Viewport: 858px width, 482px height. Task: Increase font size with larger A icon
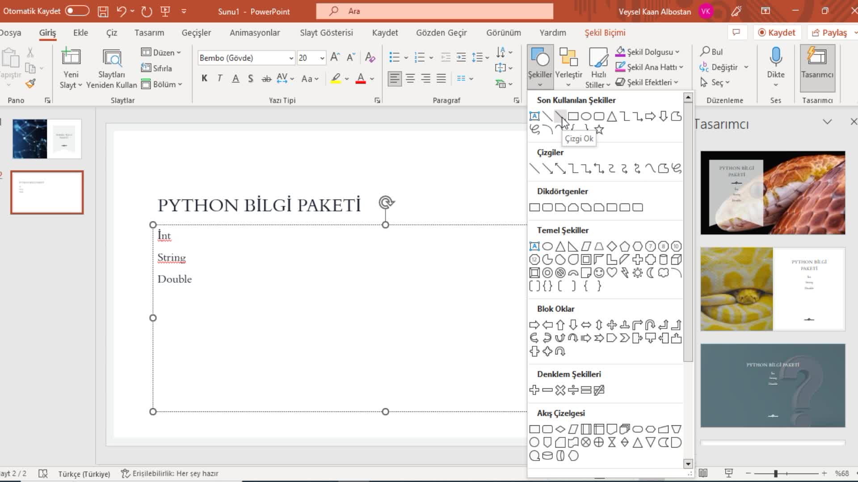[335, 57]
